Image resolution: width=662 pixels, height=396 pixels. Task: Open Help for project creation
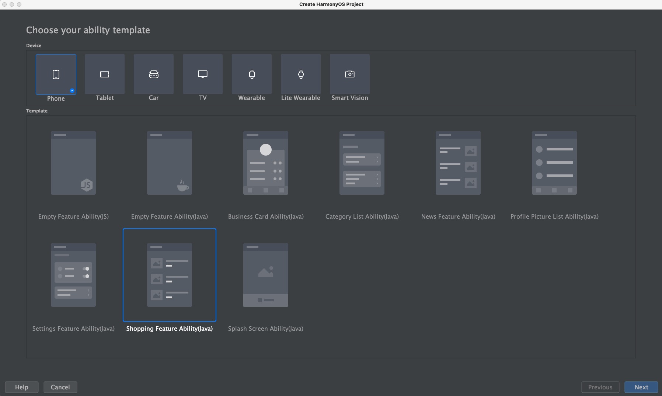pyautogui.click(x=21, y=387)
